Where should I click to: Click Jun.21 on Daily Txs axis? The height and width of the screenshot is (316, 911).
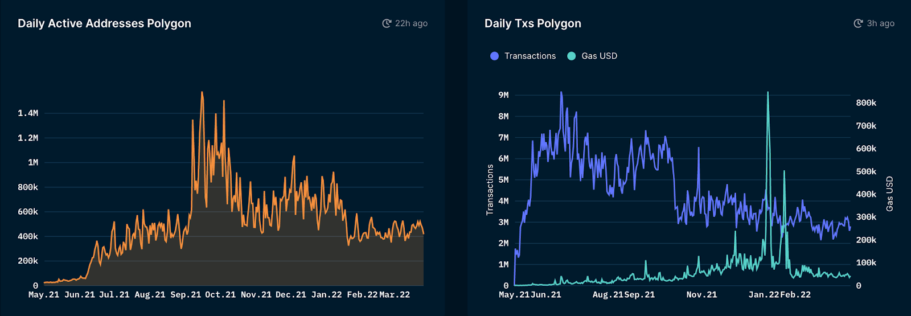tap(546, 295)
